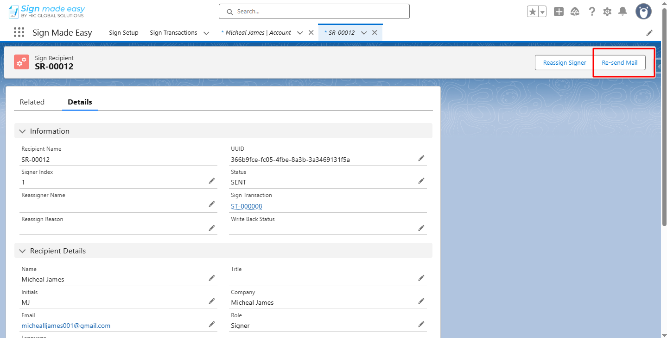Open the Setup gear icon
667x338 pixels.
[x=607, y=12]
